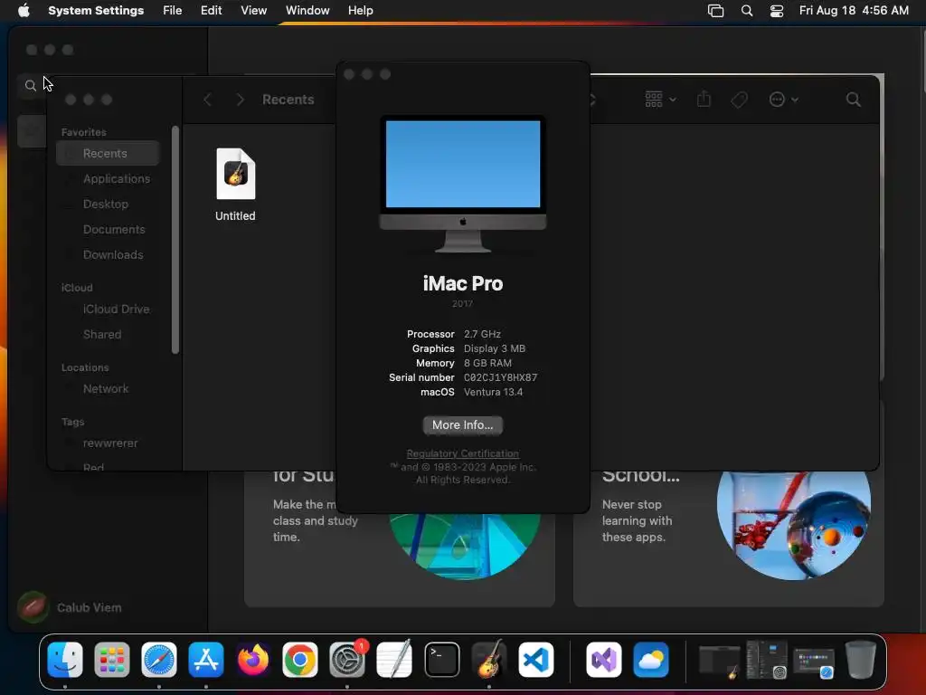Screen dimensions: 926x695
Task: Open the Untitled GarageBand file
Action: (x=236, y=185)
